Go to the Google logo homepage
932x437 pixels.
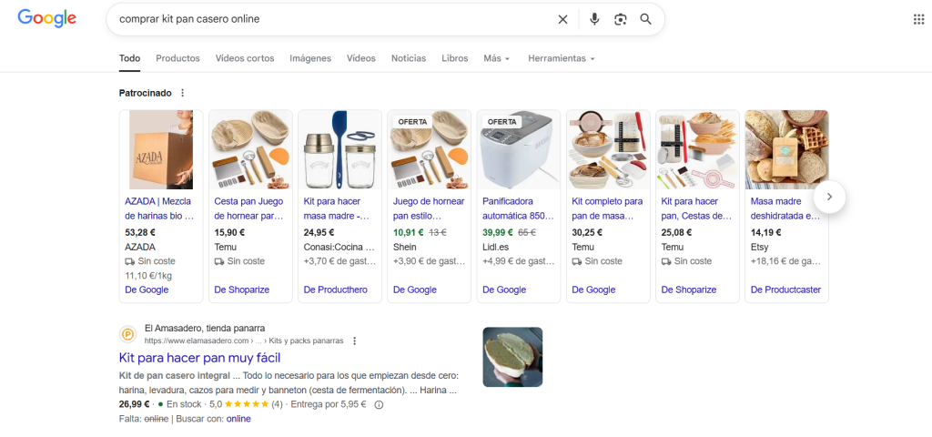[47, 18]
